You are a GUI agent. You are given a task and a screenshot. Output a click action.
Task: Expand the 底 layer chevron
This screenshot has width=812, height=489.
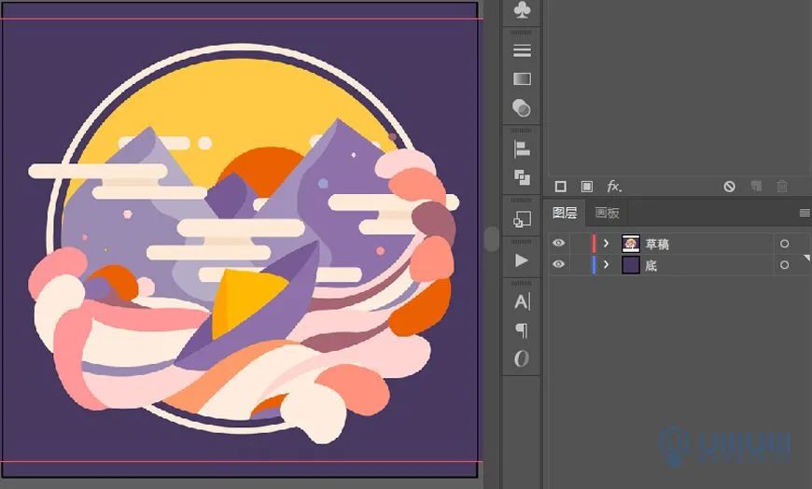(606, 265)
